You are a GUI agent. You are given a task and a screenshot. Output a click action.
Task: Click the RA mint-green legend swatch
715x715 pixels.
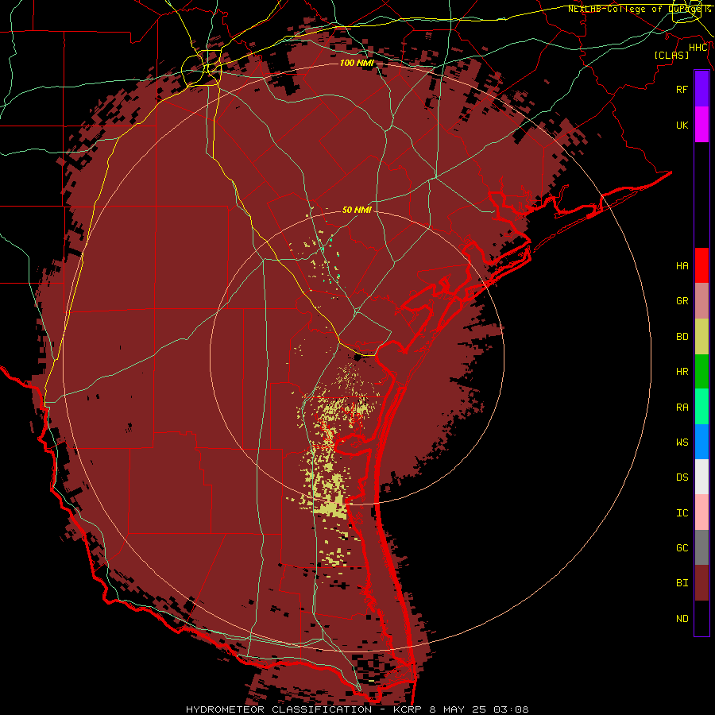pos(701,407)
